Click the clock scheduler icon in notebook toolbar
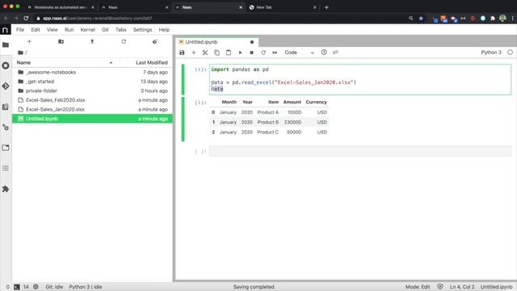517x291 pixels. pos(324,52)
